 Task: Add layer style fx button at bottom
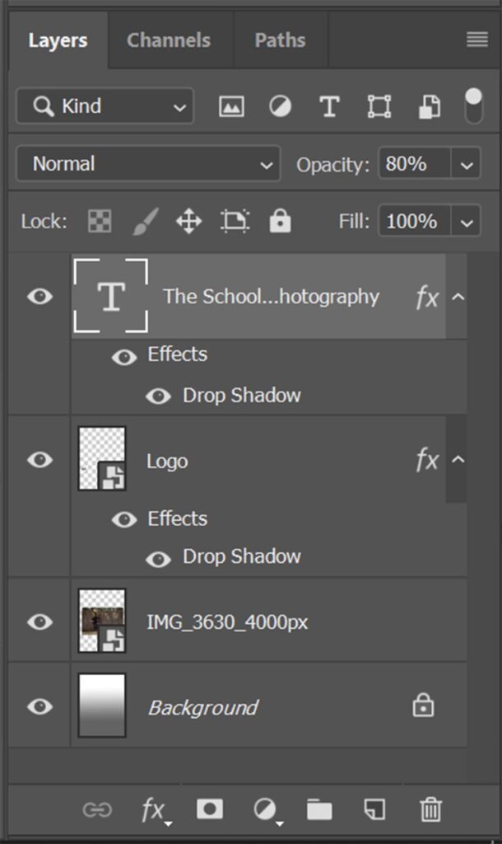pyautogui.click(x=155, y=810)
